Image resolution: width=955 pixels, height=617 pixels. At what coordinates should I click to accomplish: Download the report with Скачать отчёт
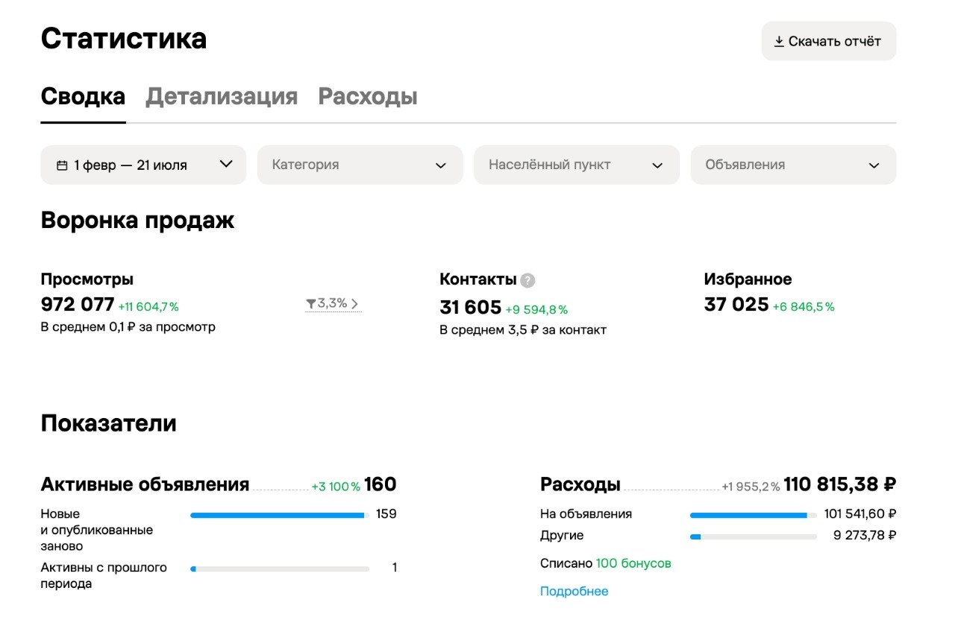click(829, 41)
